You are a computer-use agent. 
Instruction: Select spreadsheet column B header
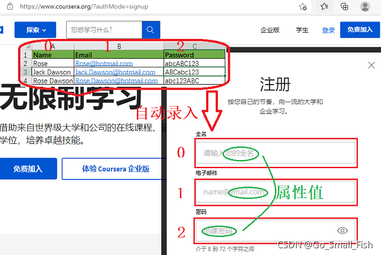coord(119,46)
